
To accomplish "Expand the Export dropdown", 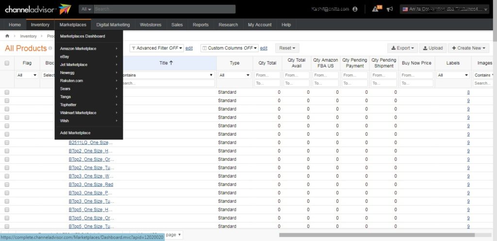I will tap(402, 48).
